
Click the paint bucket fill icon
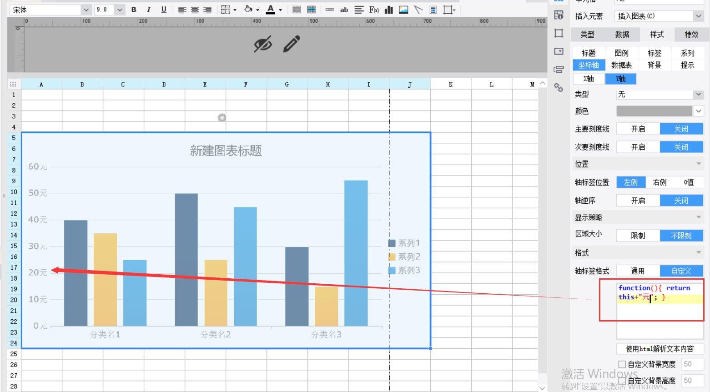click(248, 10)
